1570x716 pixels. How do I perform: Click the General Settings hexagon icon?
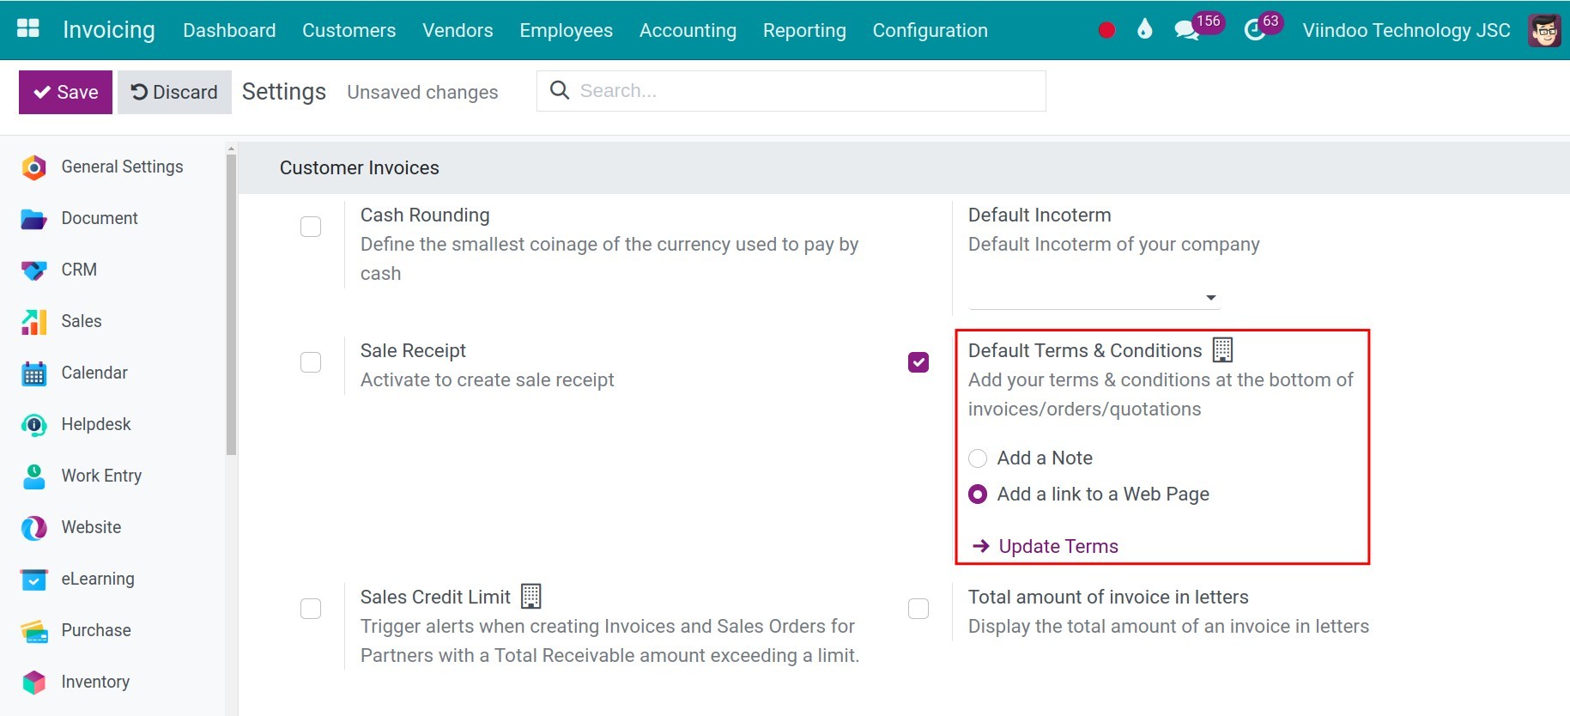(x=33, y=167)
